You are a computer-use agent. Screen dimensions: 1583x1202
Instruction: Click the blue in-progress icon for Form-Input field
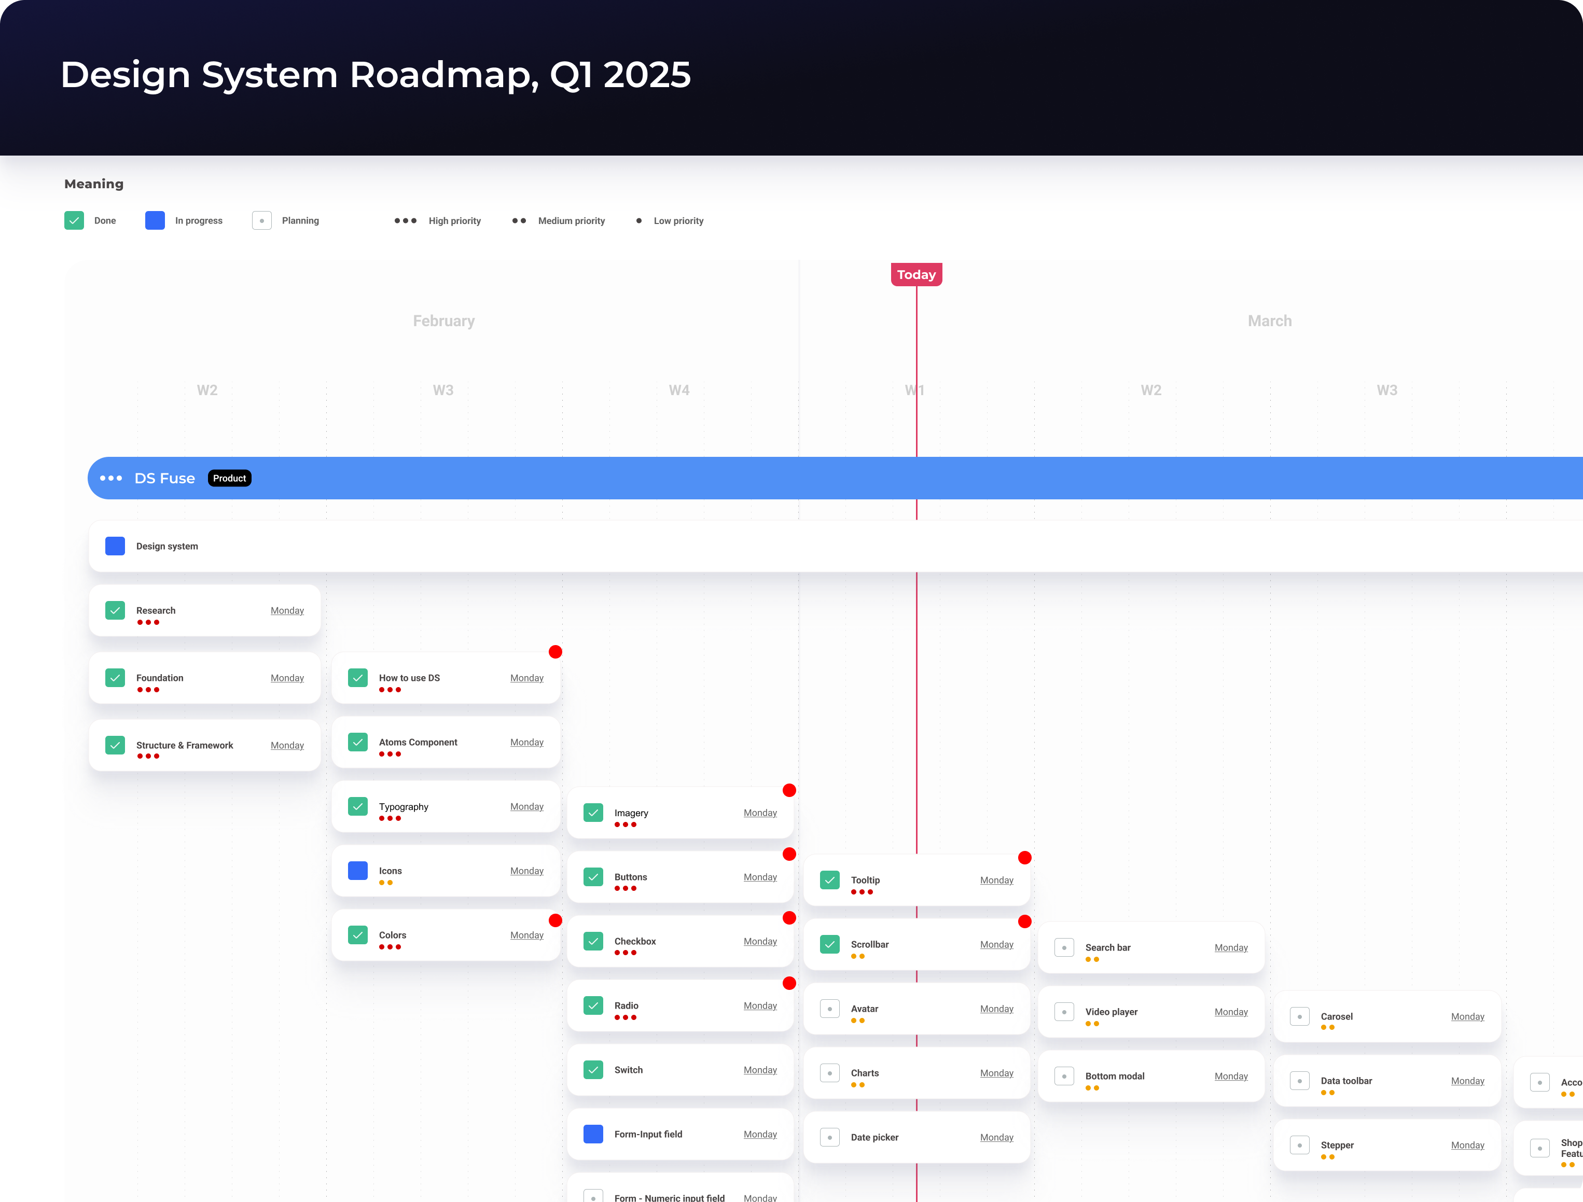coord(593,1134)
